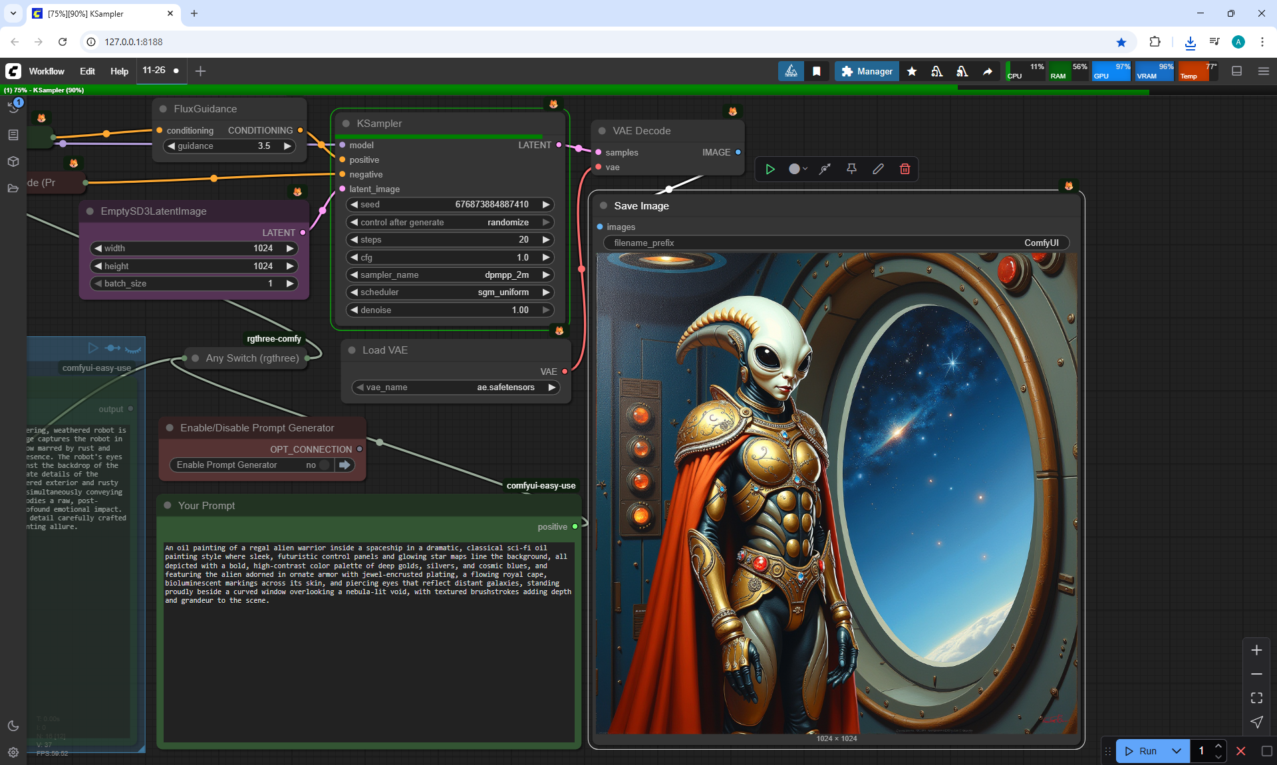Open the Workflow menu
Screen dimensions: 1277x765
coord(47,71)
